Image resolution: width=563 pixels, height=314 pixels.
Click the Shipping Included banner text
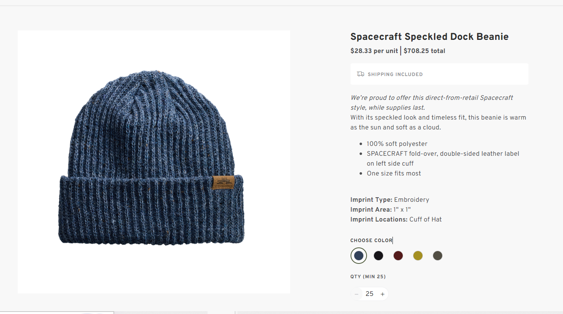tap(395, 74)
